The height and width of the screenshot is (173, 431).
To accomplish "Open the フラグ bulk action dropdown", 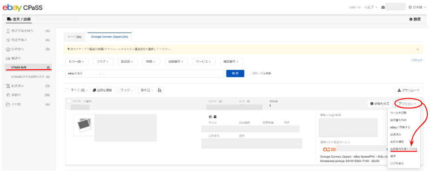I will [x=127, y=90].
